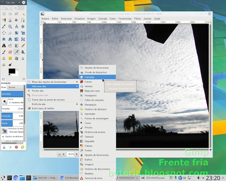Choose 'Fechar aba' menu entry
Image resolution: width=226 pixels, height=181 pixels.
[53, 90]
